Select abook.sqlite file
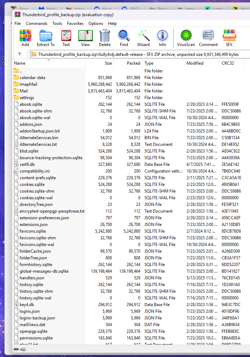250x357 pixels. [x=28, y=104]
